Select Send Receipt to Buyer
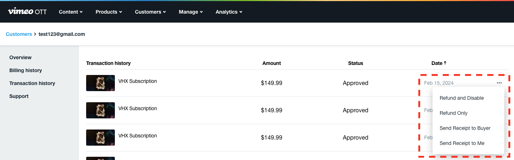 465,128
